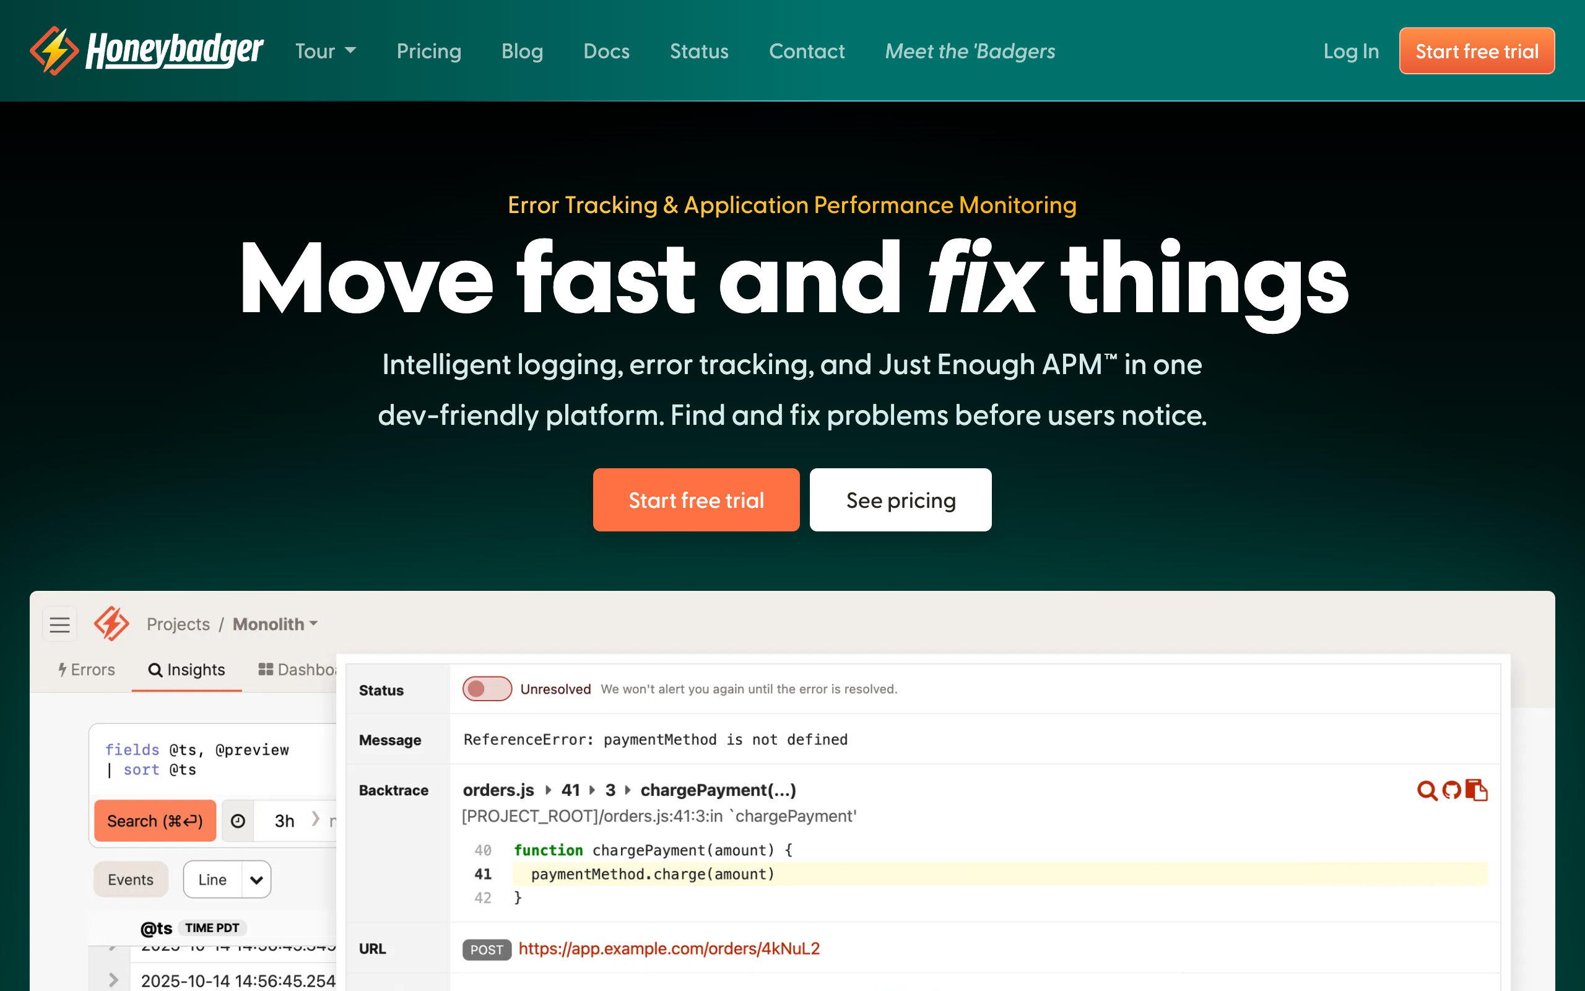Click the Errors tab lightning icon

[x=62, y=669]
